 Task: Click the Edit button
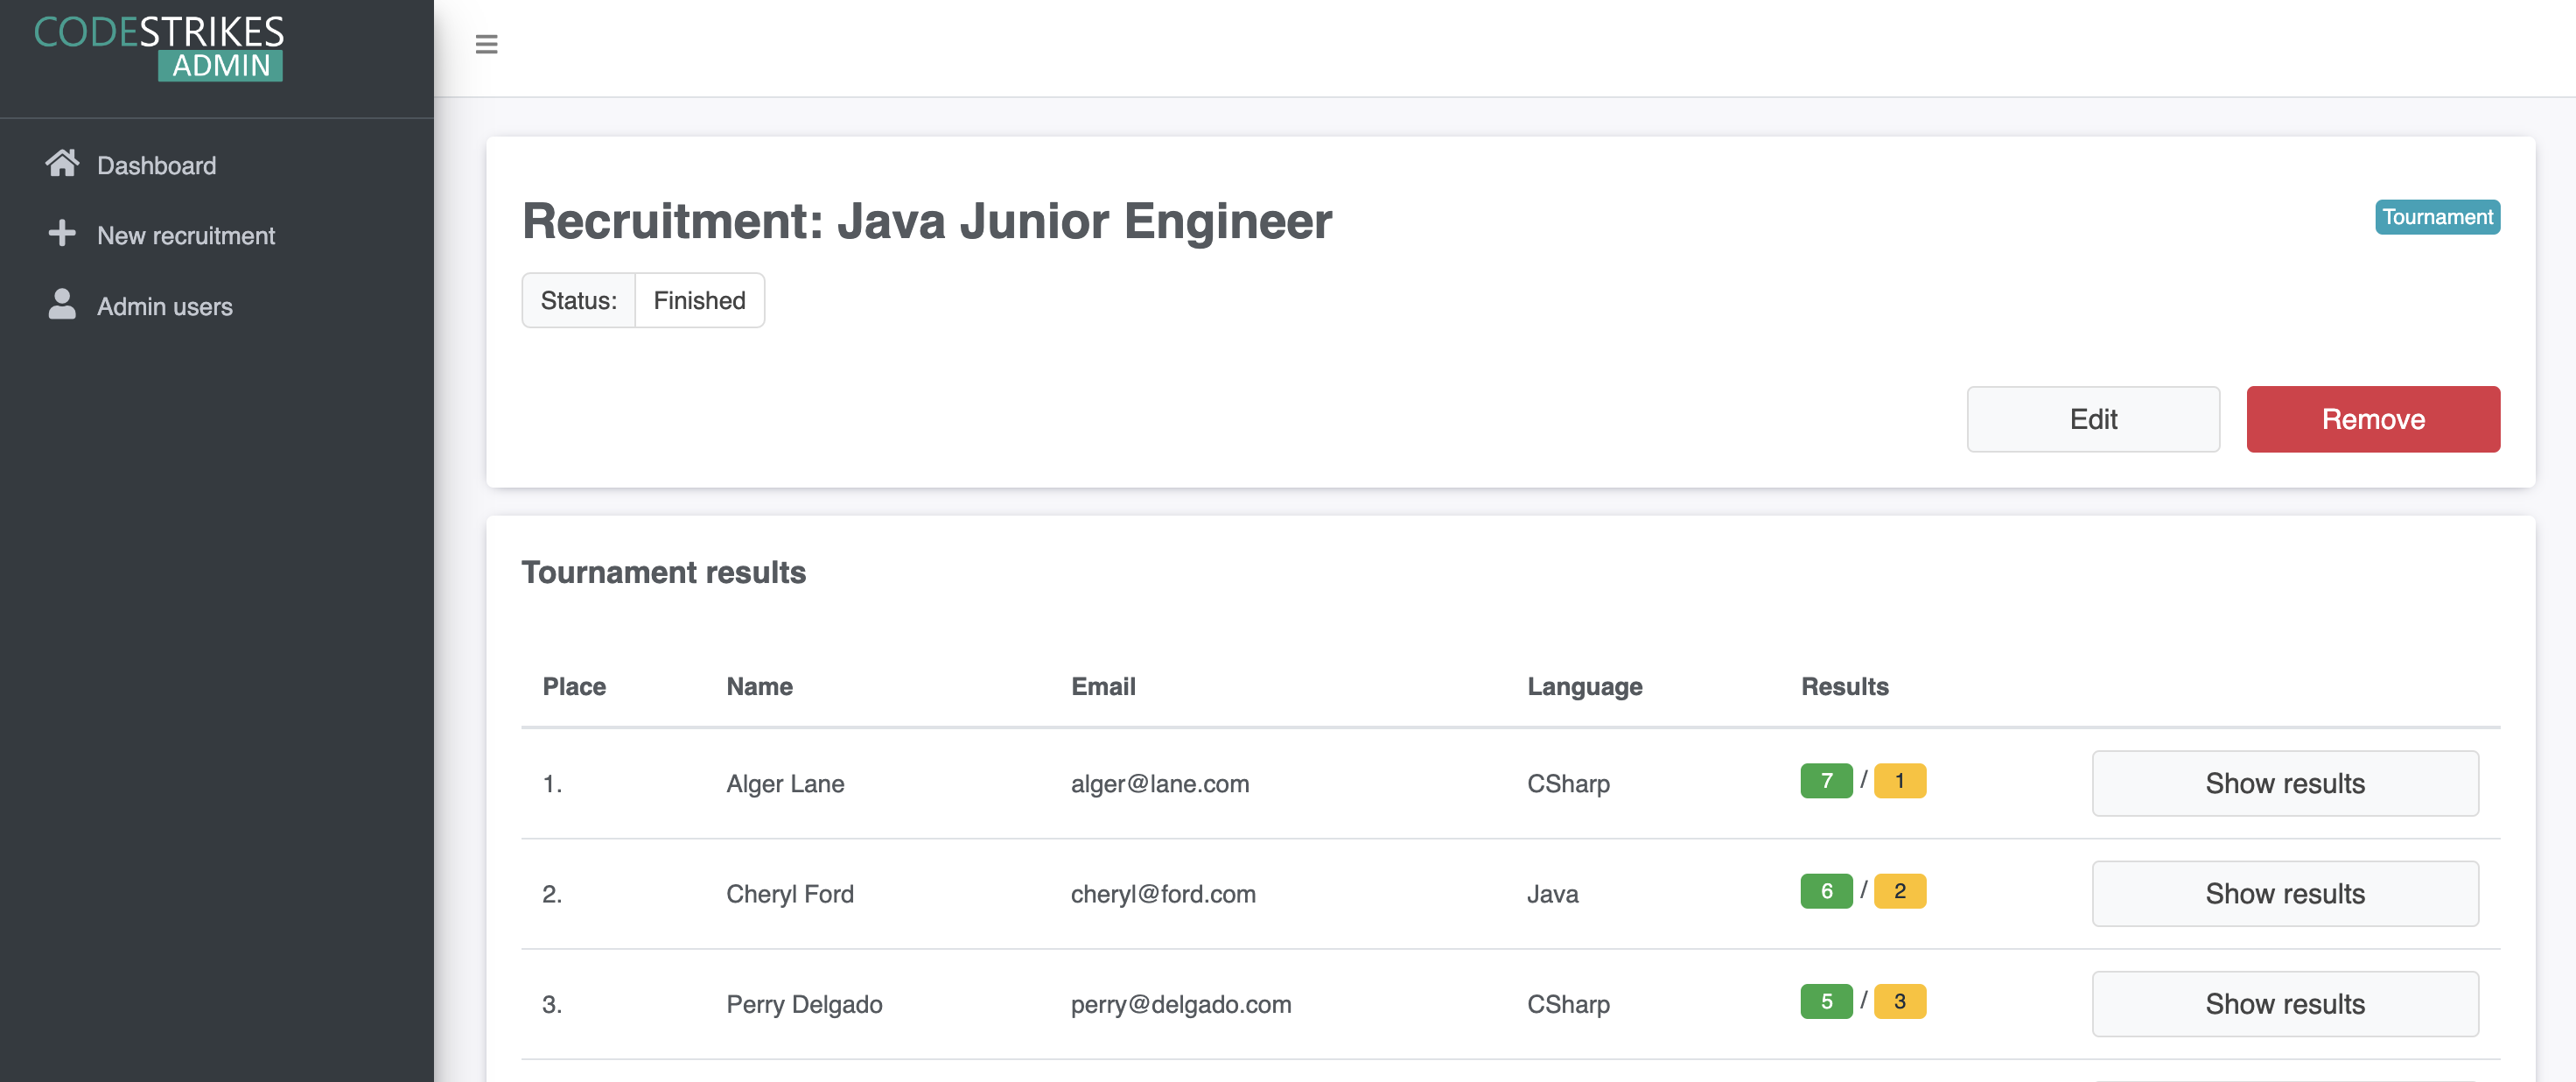(2093, 419)
